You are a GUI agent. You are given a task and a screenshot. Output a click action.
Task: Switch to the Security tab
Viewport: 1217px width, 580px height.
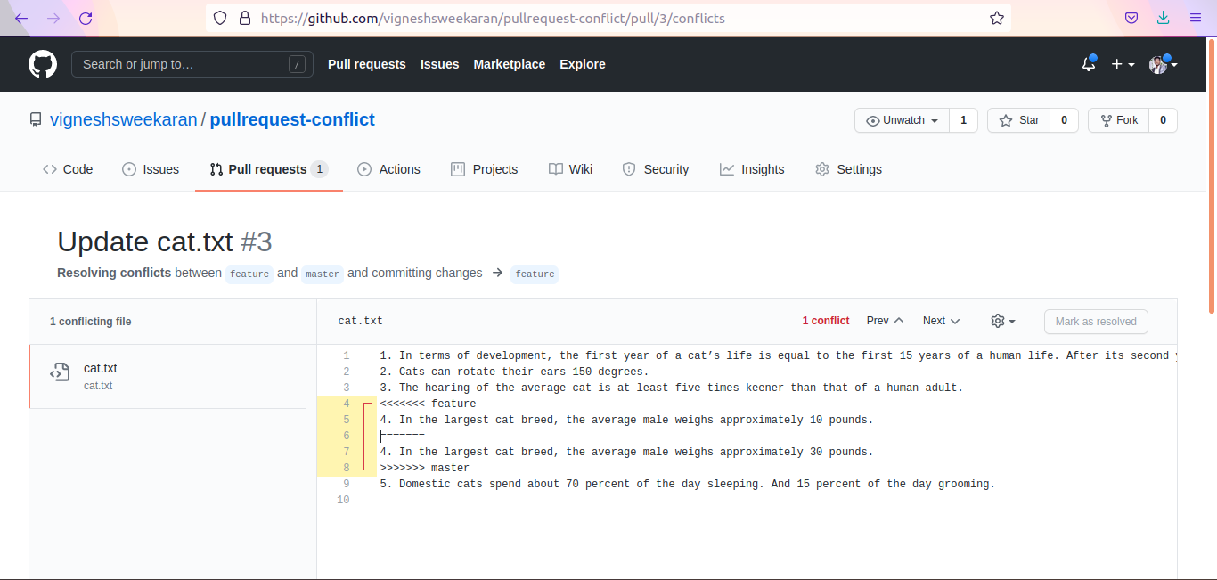(x=656, y=169)
